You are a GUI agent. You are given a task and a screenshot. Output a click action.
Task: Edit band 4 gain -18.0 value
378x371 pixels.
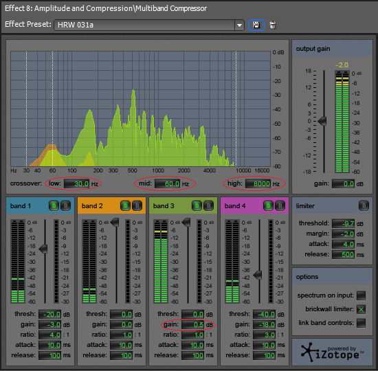264,325
